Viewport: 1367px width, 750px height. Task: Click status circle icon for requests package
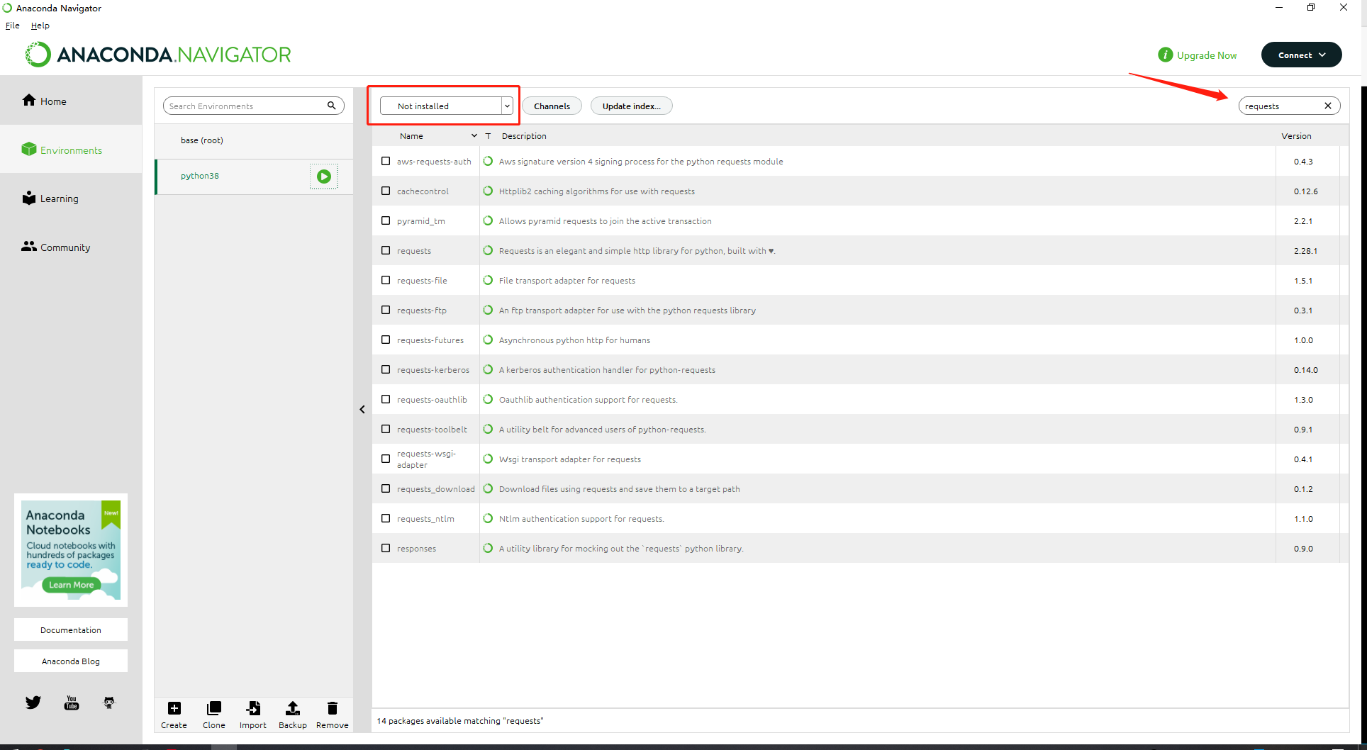(x=488, y=250)
